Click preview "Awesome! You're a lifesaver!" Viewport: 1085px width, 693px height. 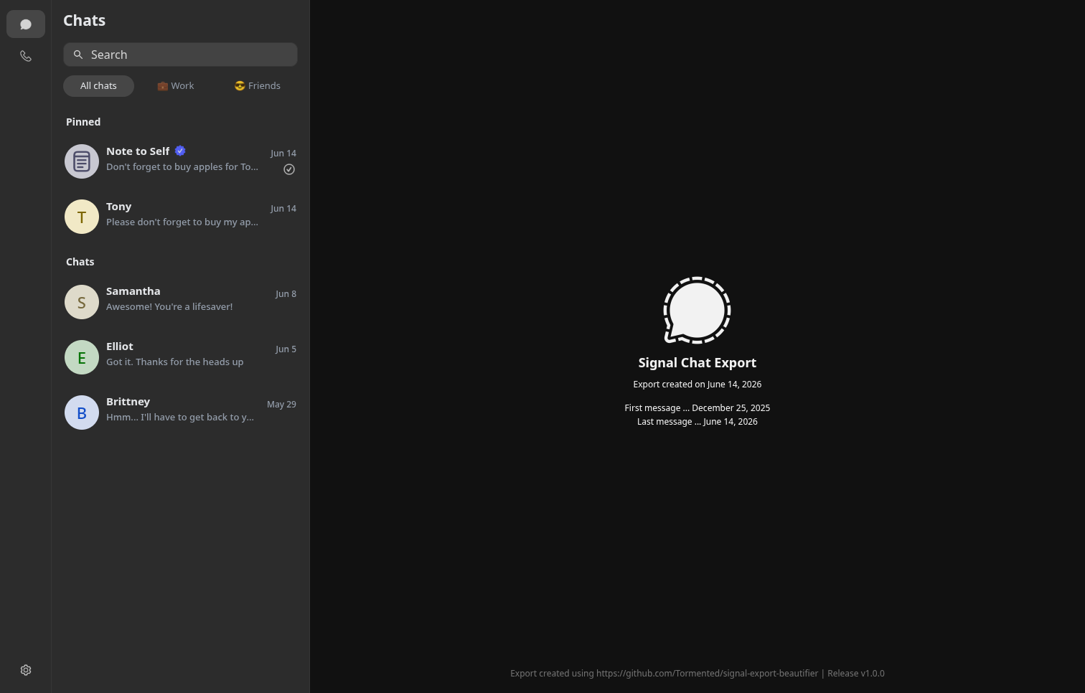[169, 306]
